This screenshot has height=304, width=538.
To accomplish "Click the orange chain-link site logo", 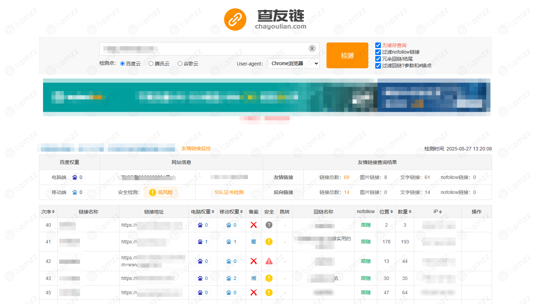I will click(235, 20).
